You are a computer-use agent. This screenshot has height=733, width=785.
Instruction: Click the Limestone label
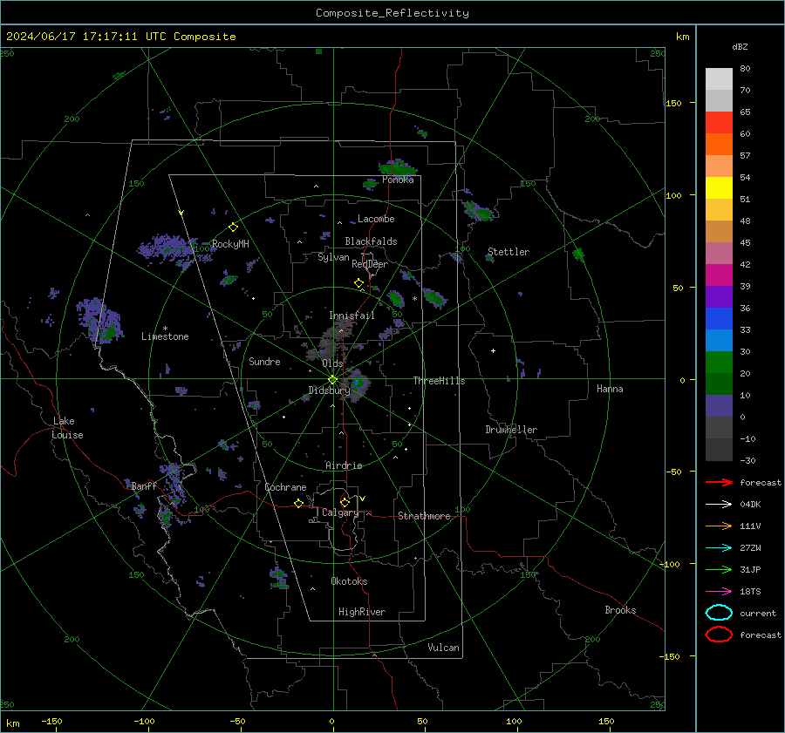(x=165, y=336)
